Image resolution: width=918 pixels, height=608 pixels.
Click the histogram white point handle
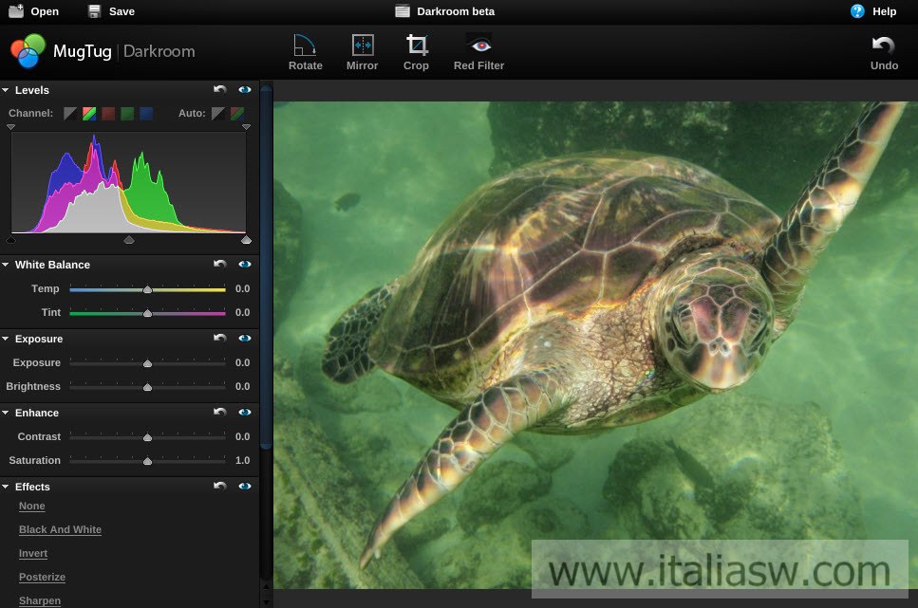click(x=247, y=239)
